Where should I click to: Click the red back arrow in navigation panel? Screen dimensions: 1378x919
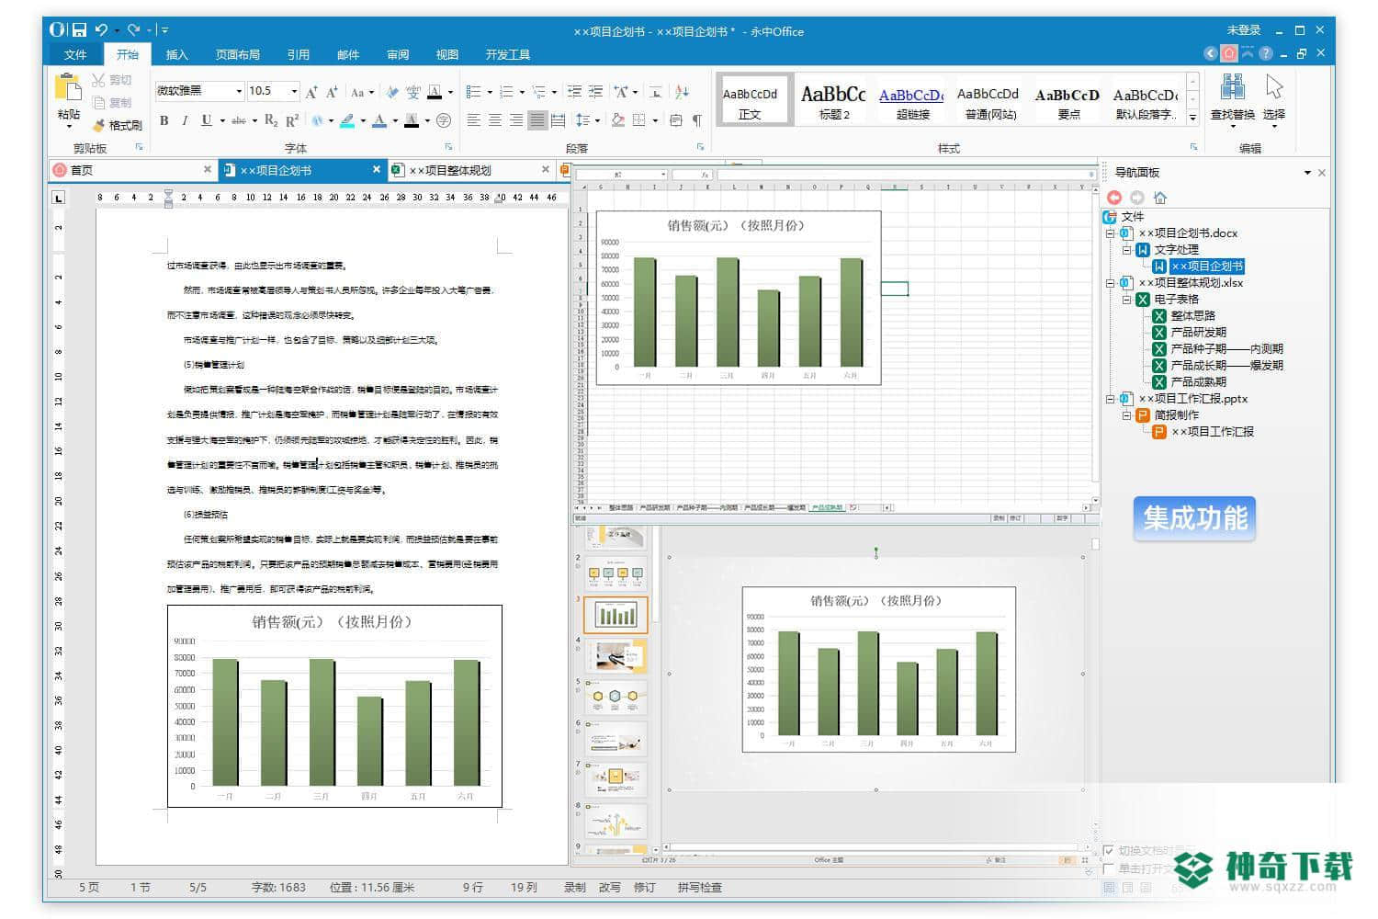[1114, 198]
